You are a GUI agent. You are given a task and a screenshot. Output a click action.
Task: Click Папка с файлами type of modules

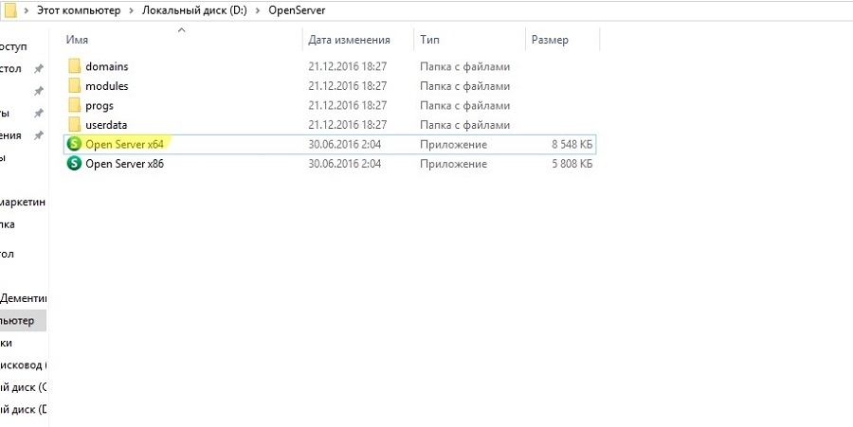click(465, 86)
